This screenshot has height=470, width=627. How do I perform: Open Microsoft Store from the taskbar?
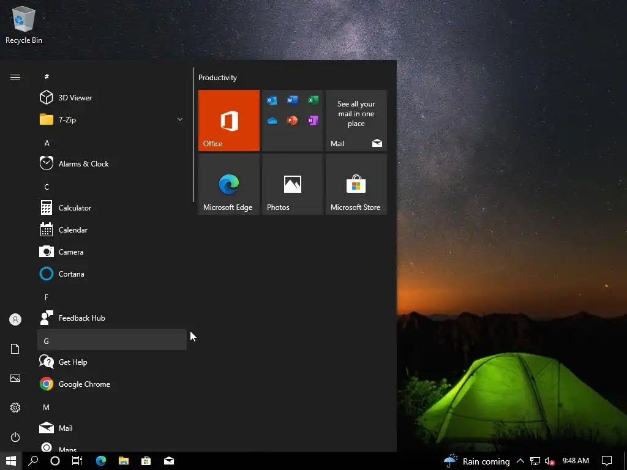click(x=146, y=461)
